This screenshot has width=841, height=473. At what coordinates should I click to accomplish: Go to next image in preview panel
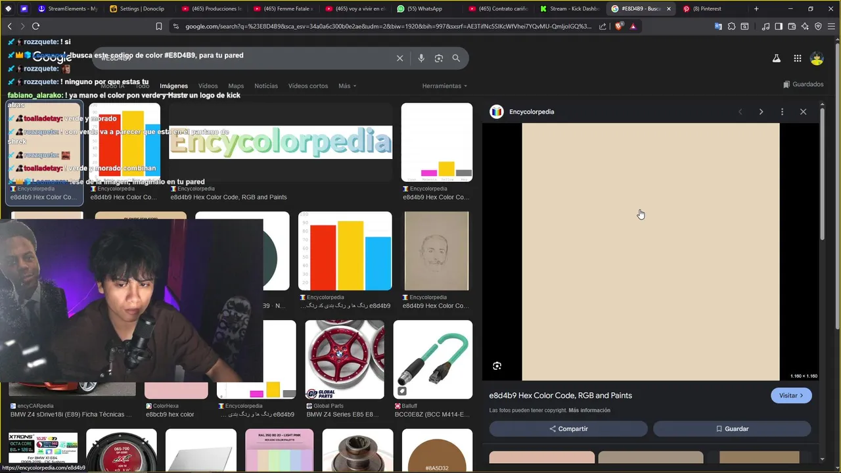click(x=761, y=112)
